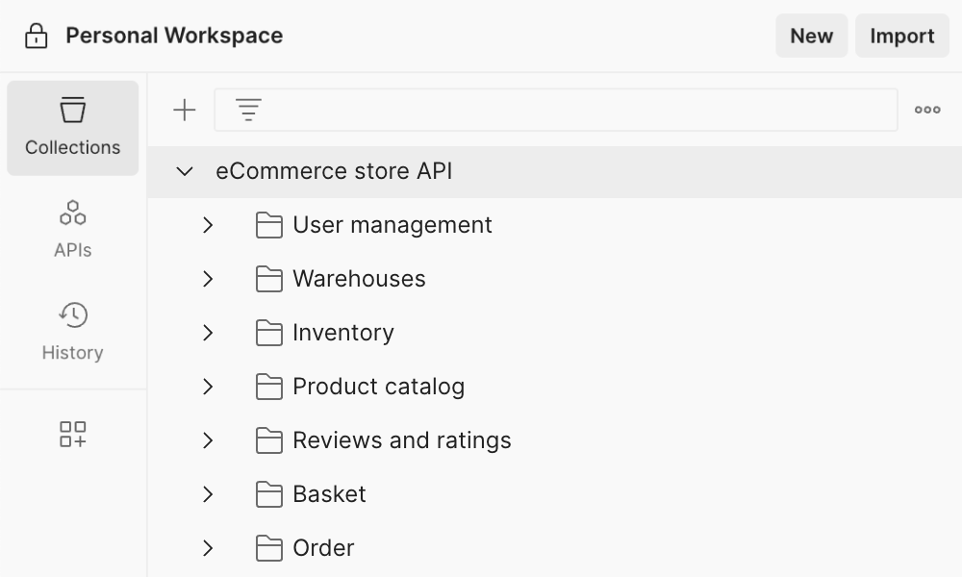Select the Reviews and ratings folder
The height and width of the screenshot is (577, 962).
pos(401,440)
